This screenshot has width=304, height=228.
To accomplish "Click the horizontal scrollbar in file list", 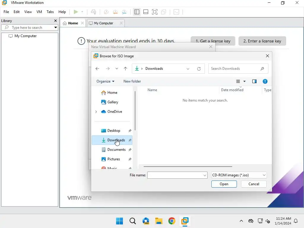I will tap(188, 166).
